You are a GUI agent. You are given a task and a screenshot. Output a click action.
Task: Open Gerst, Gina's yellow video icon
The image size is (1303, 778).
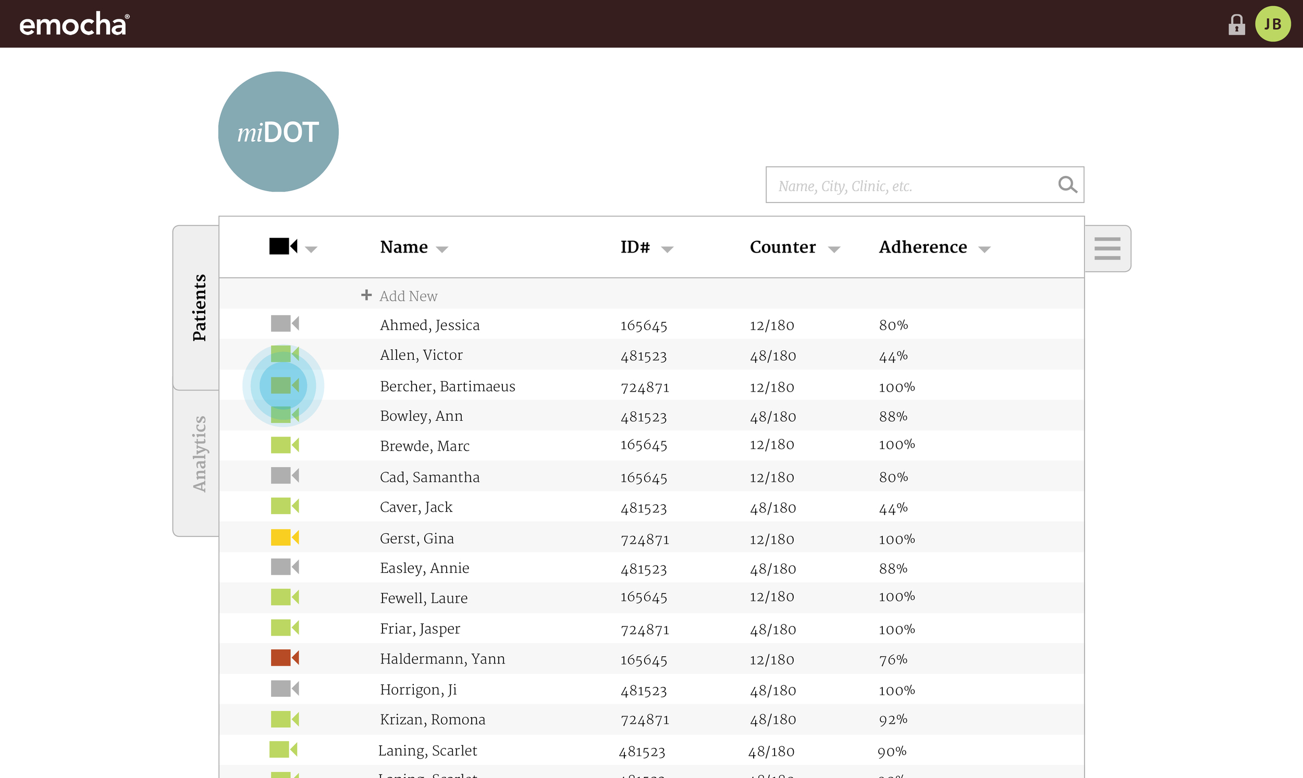pyautogui.click(x=285, y=537)
